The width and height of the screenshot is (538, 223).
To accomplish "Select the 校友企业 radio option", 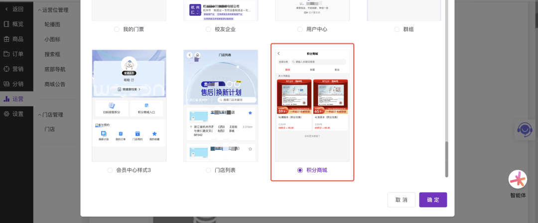I will pyautogui.click(x=208, y=29).
